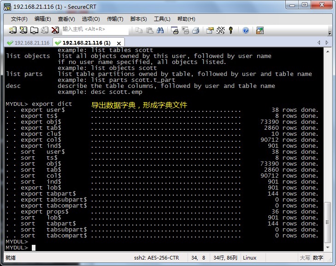Click the 'ssh2: AES-256-CTR' status entry
The height and width of the screenshot is (266, 336).
156,258
